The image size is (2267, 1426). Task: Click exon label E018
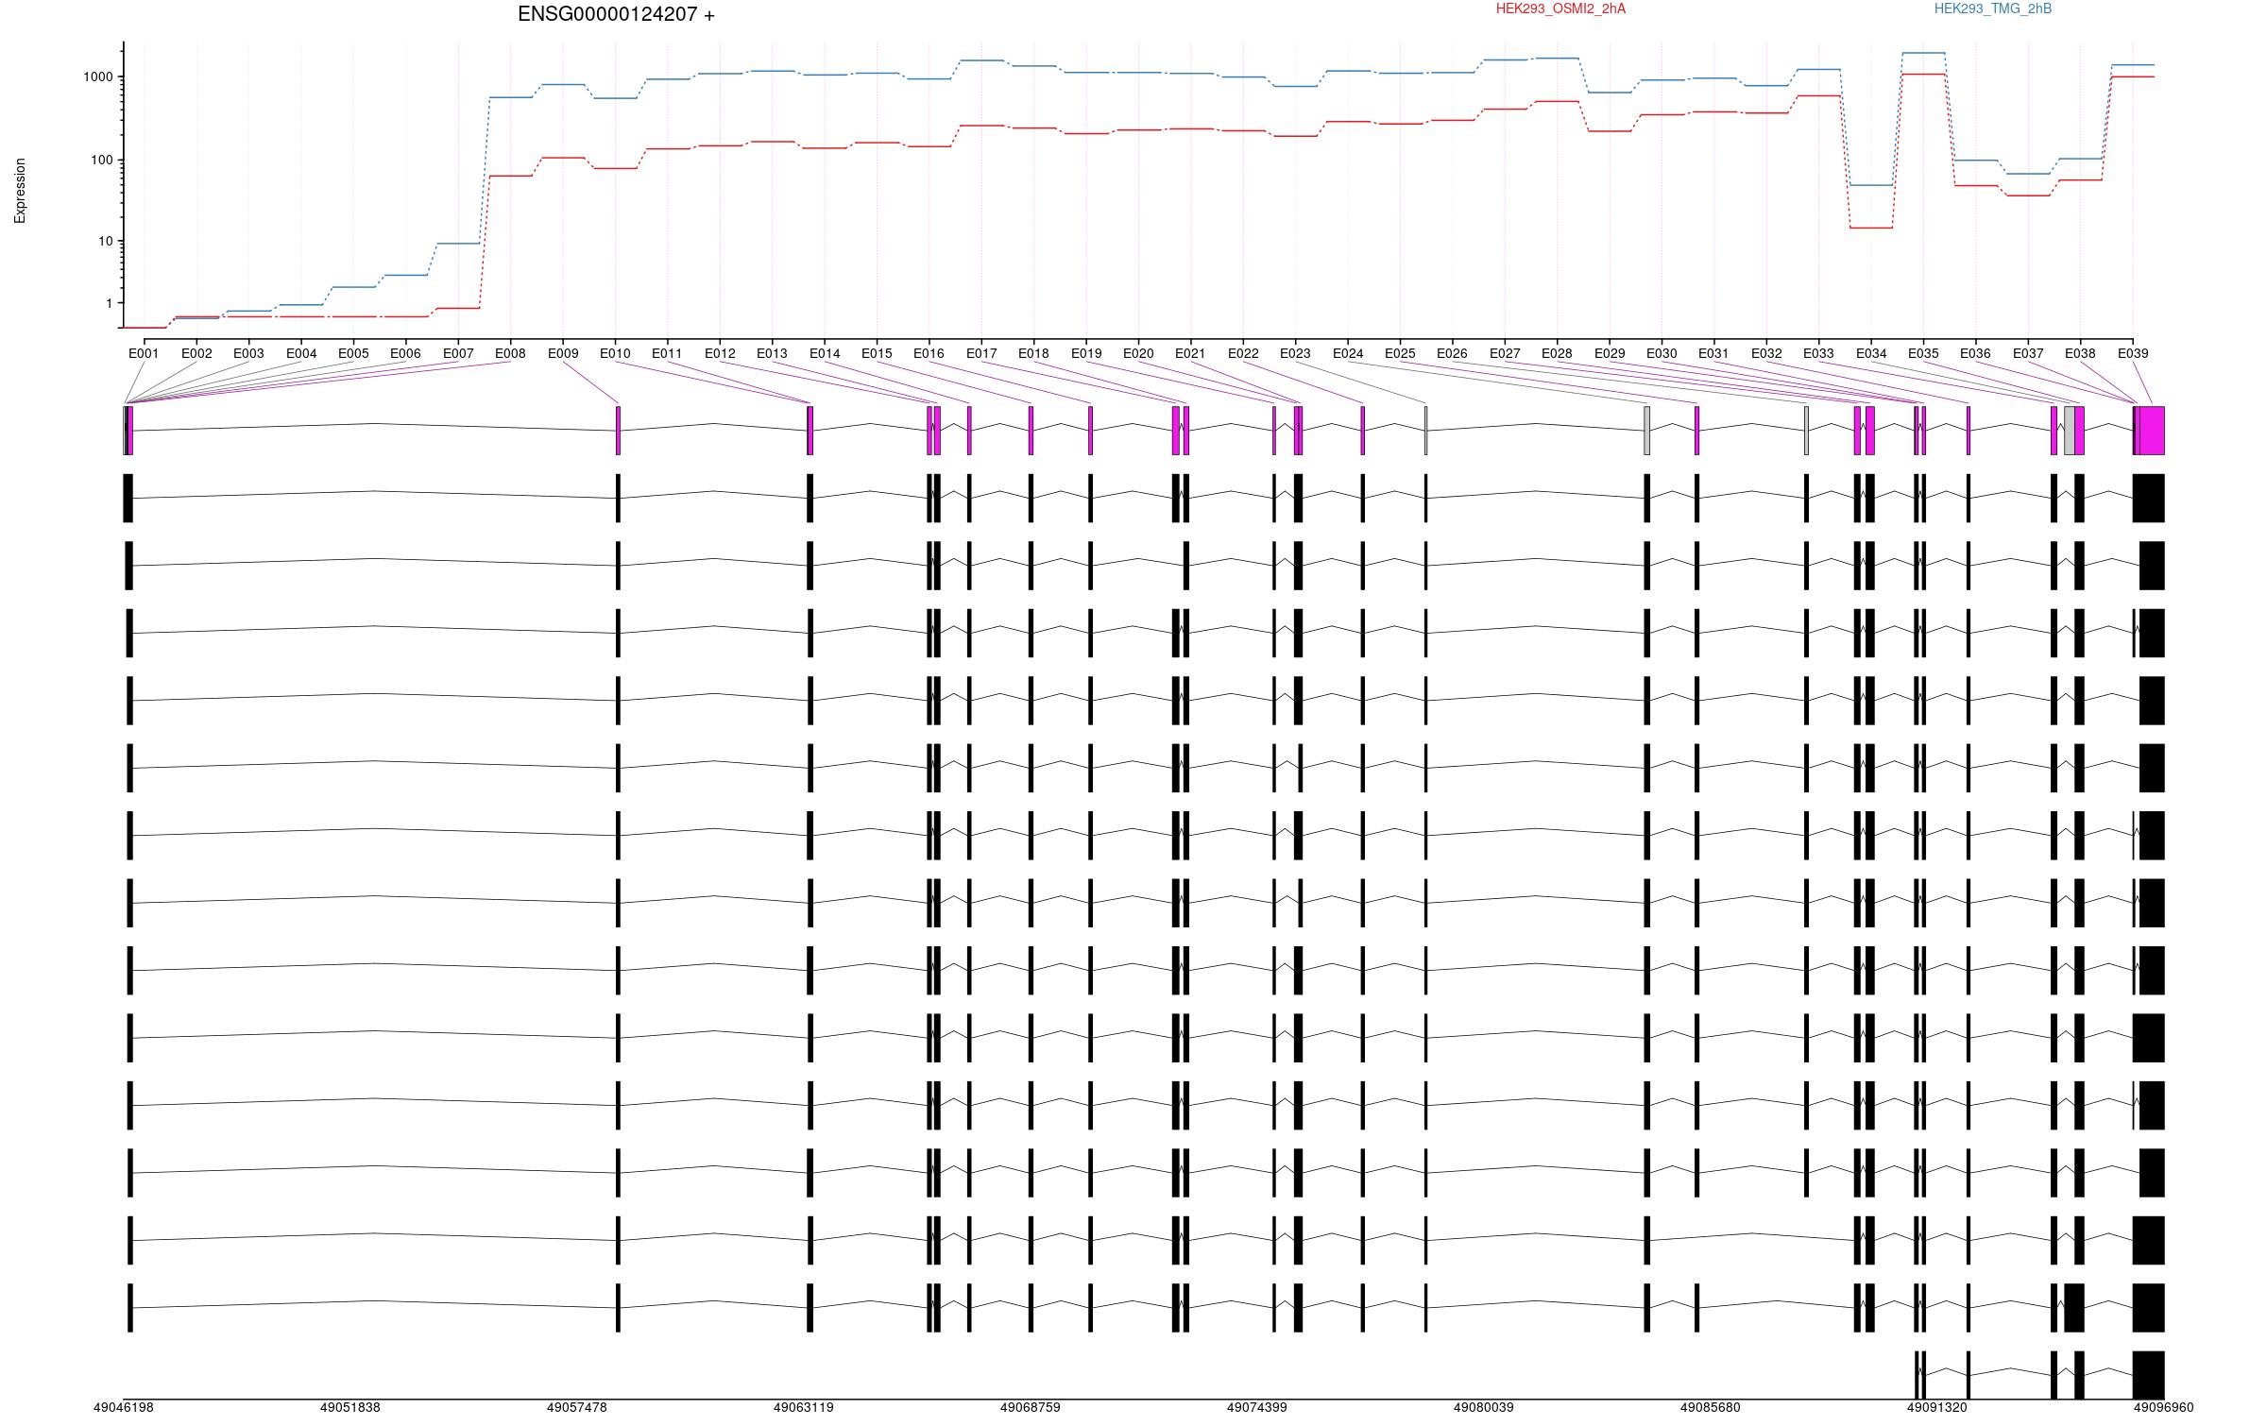(1033, 353)
